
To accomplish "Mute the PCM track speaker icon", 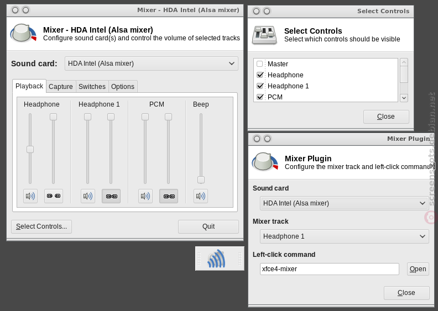I will click(x=145, y=196).
